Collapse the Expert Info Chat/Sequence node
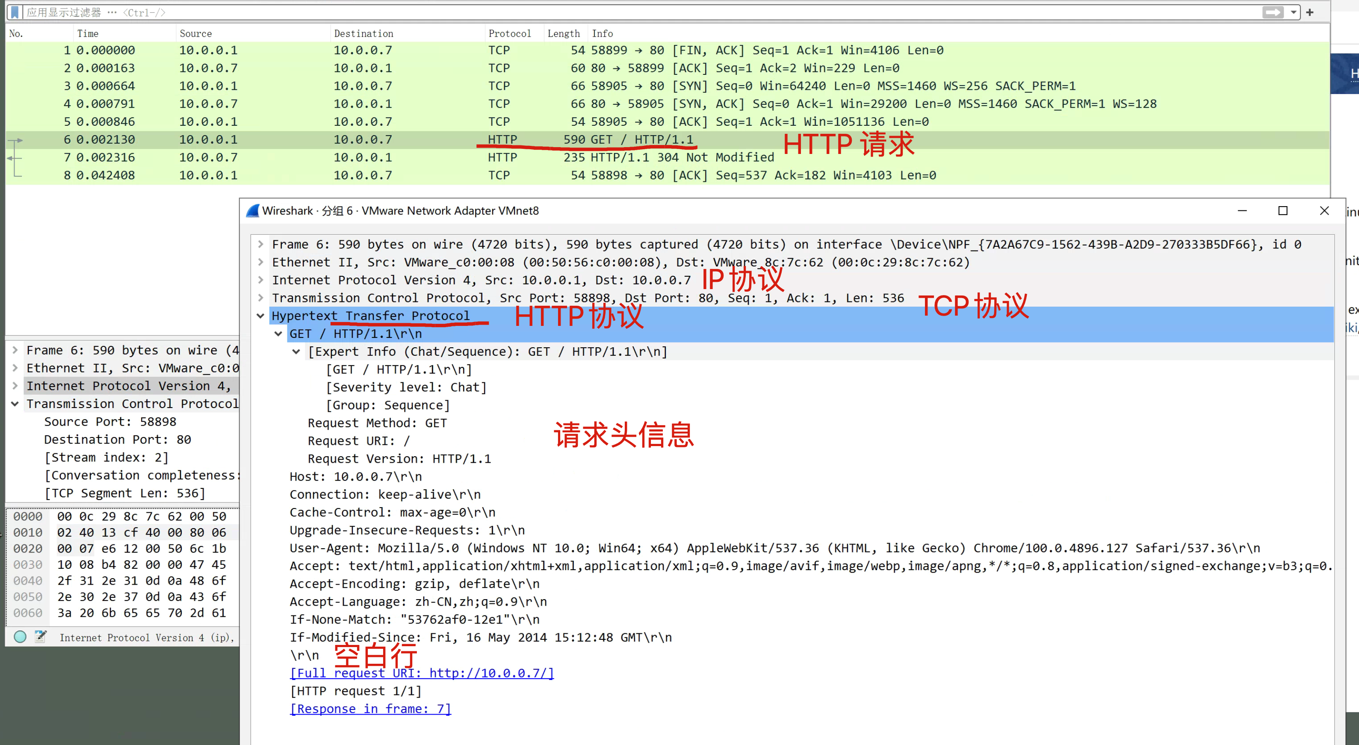 296,352
